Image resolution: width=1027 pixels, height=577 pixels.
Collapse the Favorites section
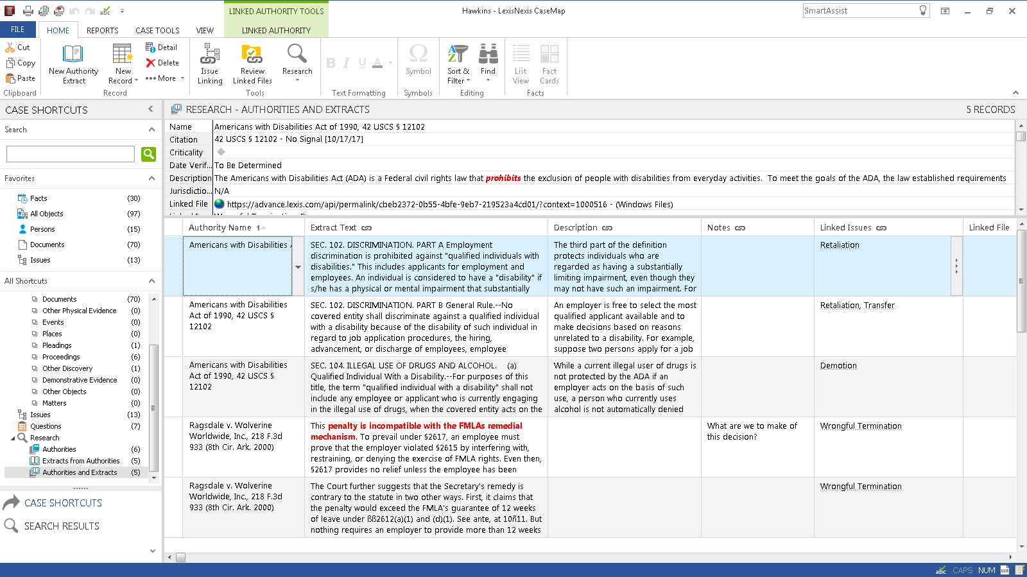(x=152, y=178)
